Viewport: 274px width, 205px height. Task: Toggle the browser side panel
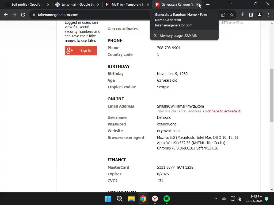tap(251, 15)
